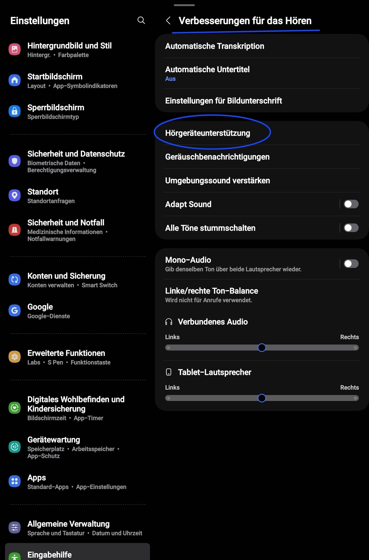Open Einstellungen für Bildunterschrift
The height and width of the screenshot is (560, 369).
[x=223, y=101]
